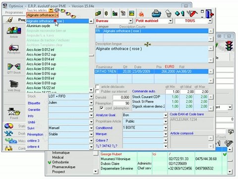238x179 pixels.
Task: Click the dollar sign toolbar icon
Action: tap(106, 13)
